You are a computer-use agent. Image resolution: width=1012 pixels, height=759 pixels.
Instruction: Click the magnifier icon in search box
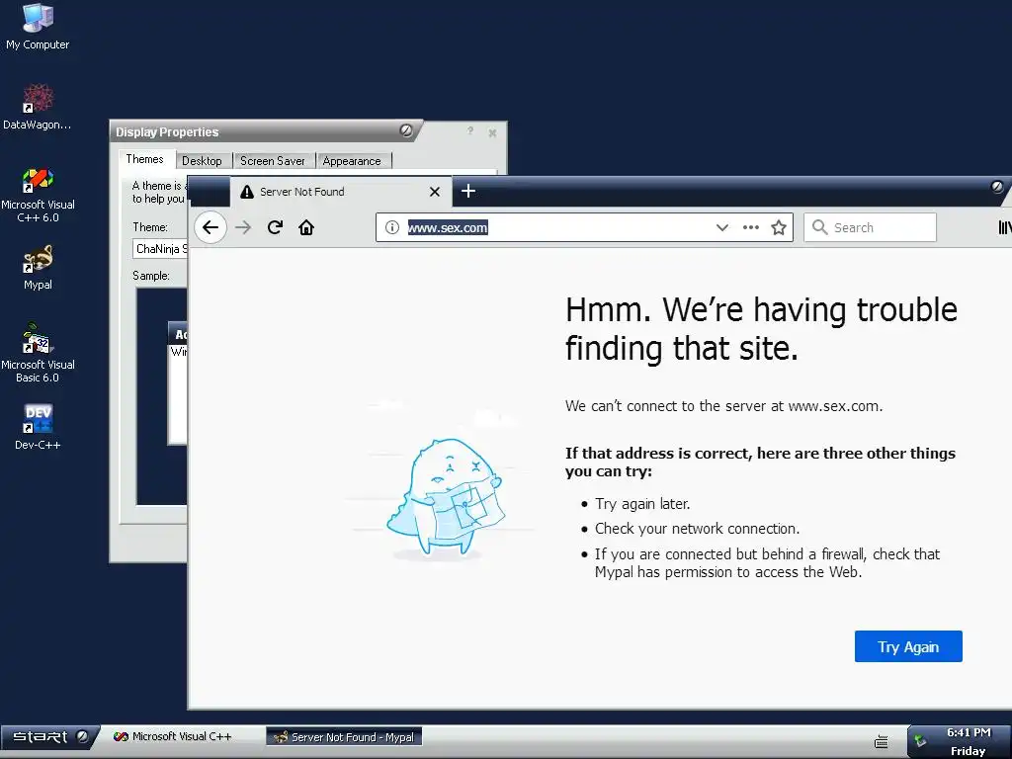pos(819,227)
